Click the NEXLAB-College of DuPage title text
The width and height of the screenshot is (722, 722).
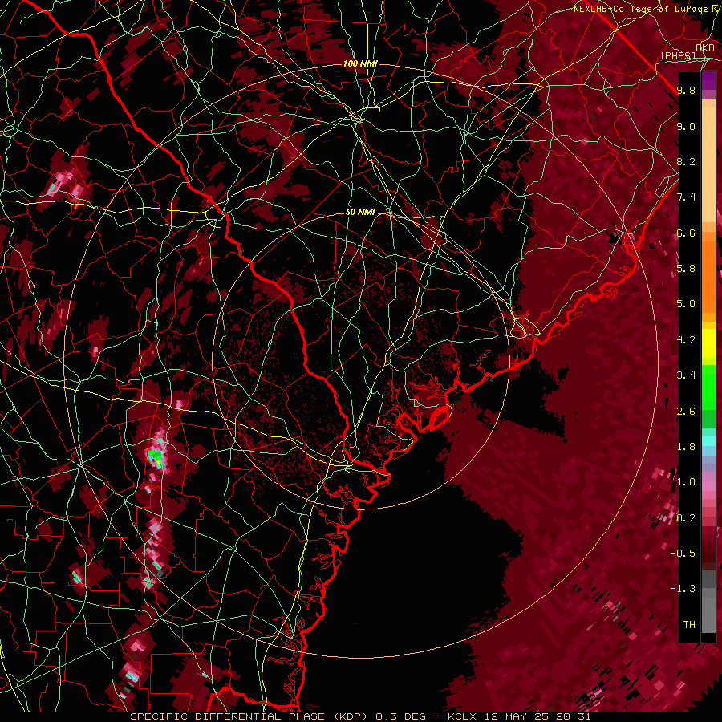(x=640, y=9)
